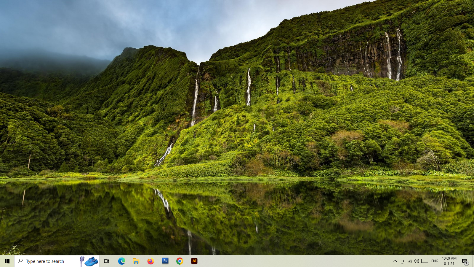Open the Windows Start menu
Image resolution: width=474 pixels, height=267 pixels.
pyautogui.click(x=7, y=261)
